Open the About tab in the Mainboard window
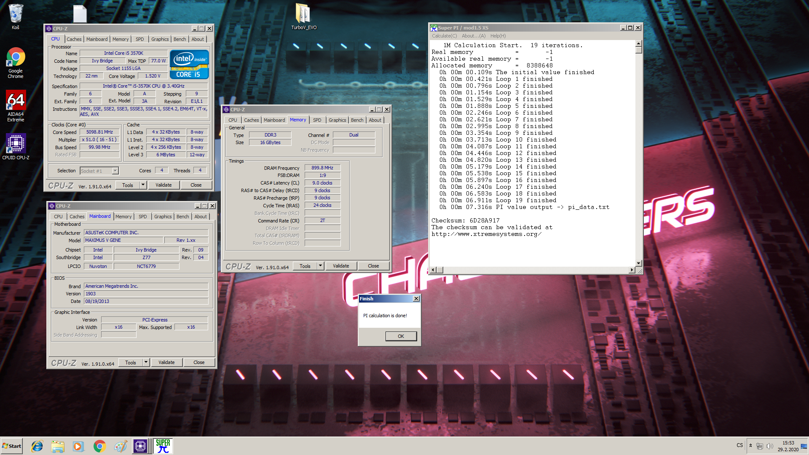This screenshot has width=809, height=455. [x=201, y=217]
